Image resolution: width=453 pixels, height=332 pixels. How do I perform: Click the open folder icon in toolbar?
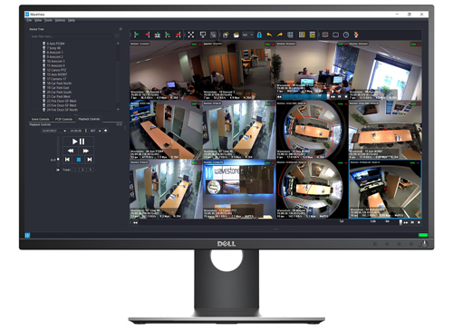tap(236, 35)
